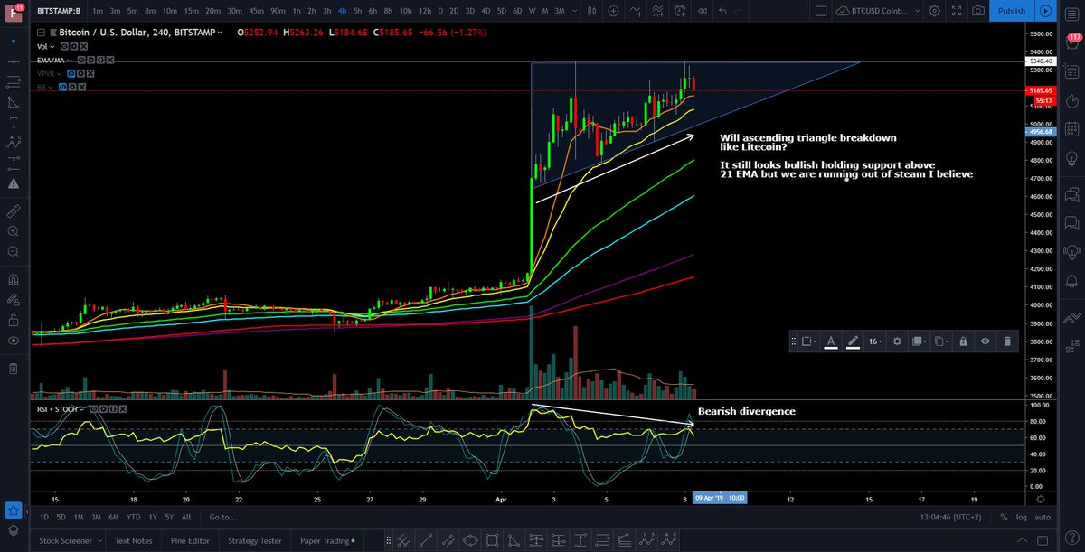Open chart time axis settings gear at bottom right
The height and width of the screenshot is (552, 1085).
pyautogui.click(x=1040, y=499)
